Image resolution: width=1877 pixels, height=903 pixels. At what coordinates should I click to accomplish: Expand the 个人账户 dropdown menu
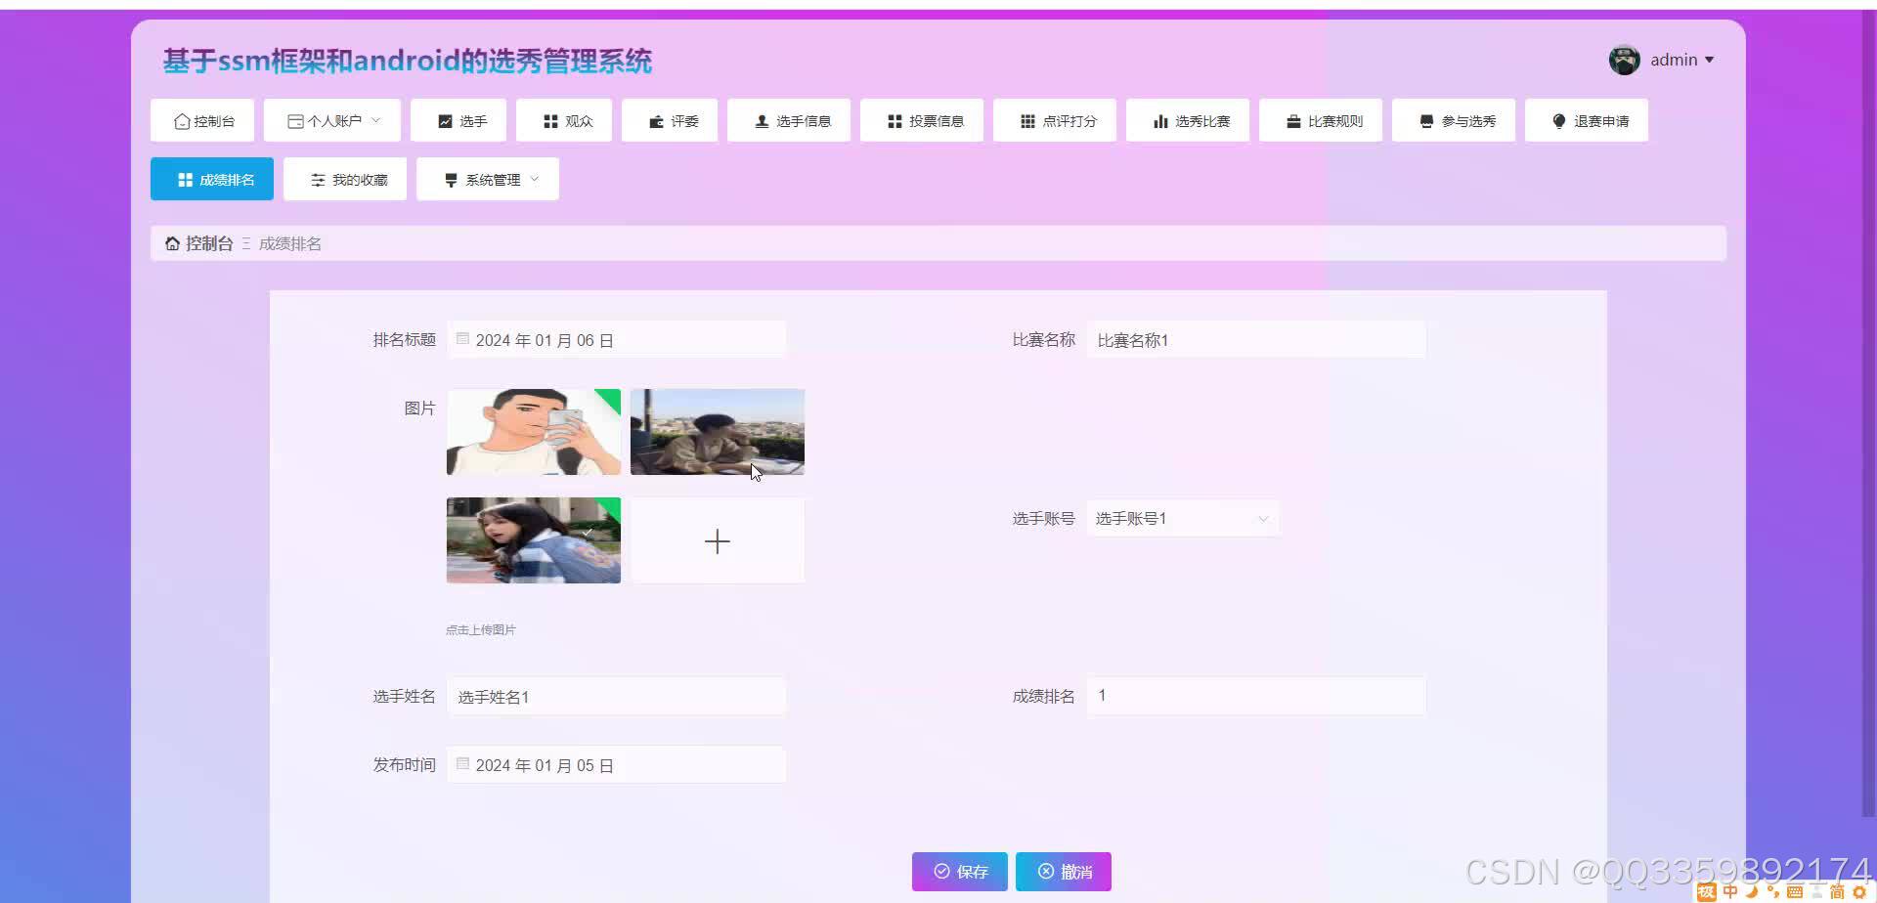[332, 121]
